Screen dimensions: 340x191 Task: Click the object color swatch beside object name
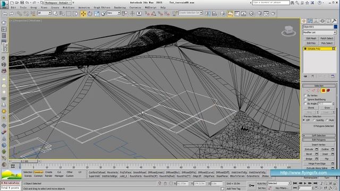pyautogui.click(x=335, y=27)
